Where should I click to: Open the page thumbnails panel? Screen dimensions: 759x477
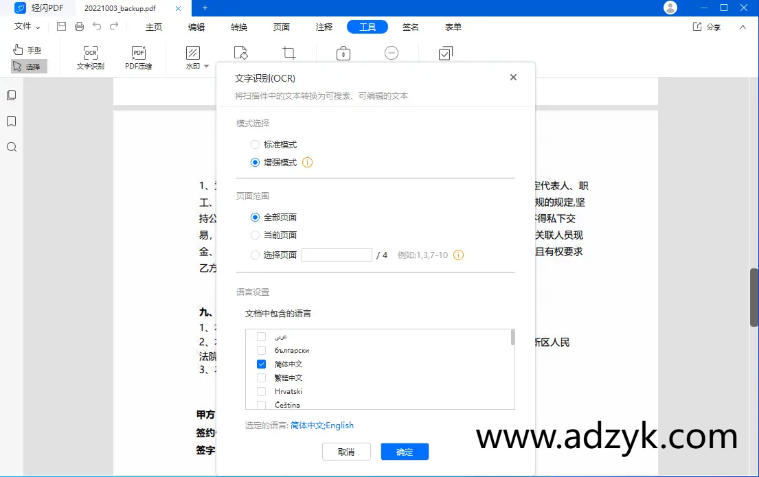(x=11, y=95)
